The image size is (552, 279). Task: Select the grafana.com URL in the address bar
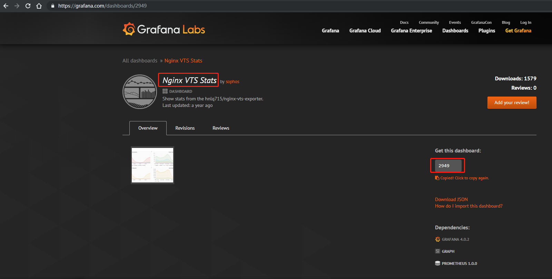click(x=102, y=6)
